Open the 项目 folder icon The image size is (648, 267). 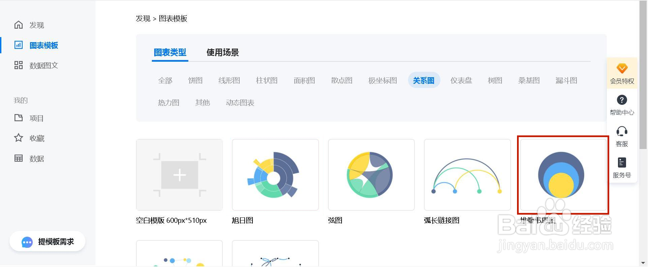19,118
